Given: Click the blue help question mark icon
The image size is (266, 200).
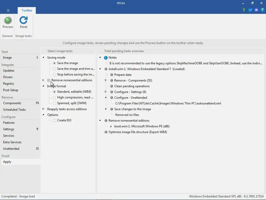Looking at the screenshot, I should [x=262, y=10].
